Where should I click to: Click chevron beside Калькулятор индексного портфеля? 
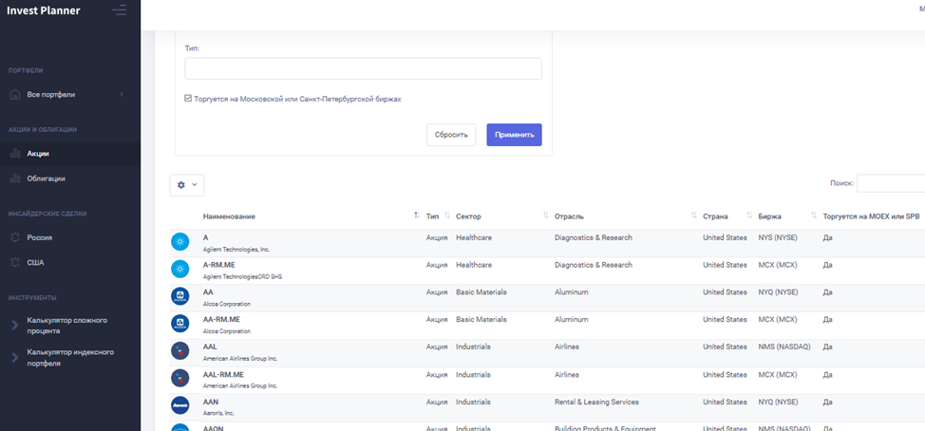[15, 358]
